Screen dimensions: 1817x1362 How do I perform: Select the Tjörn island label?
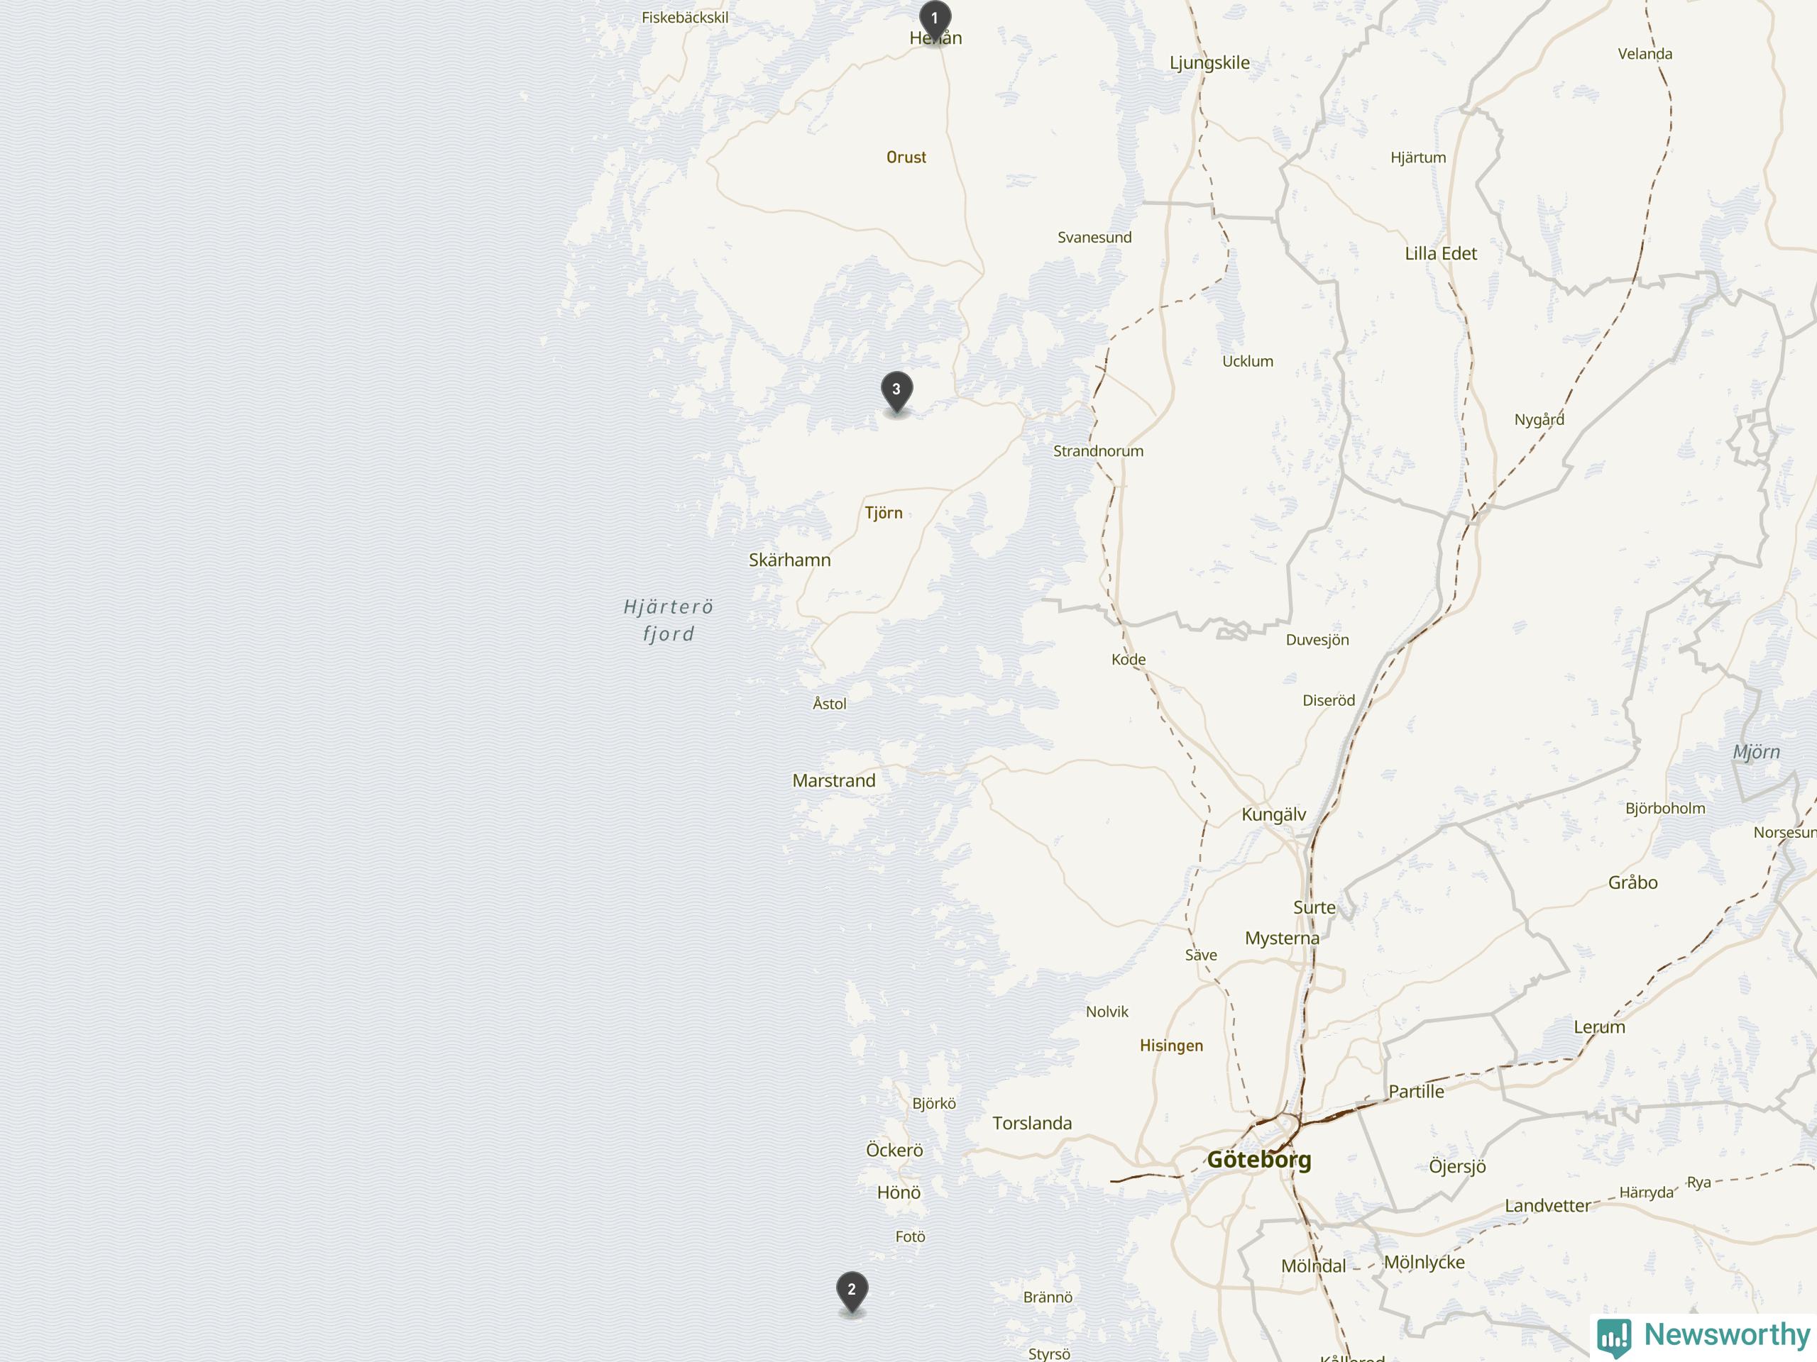pos(883,513)
